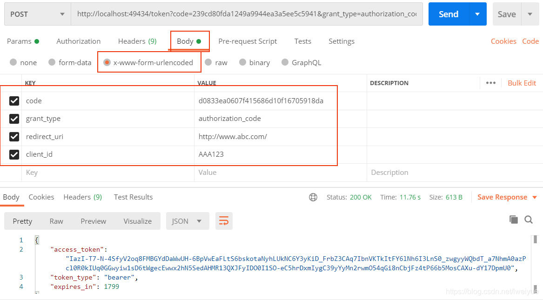Image resolution: width=543 pixels, height=300 pixels.
Task: Select x-www-form-urlencoded body type radio
Action: (107, 62)
